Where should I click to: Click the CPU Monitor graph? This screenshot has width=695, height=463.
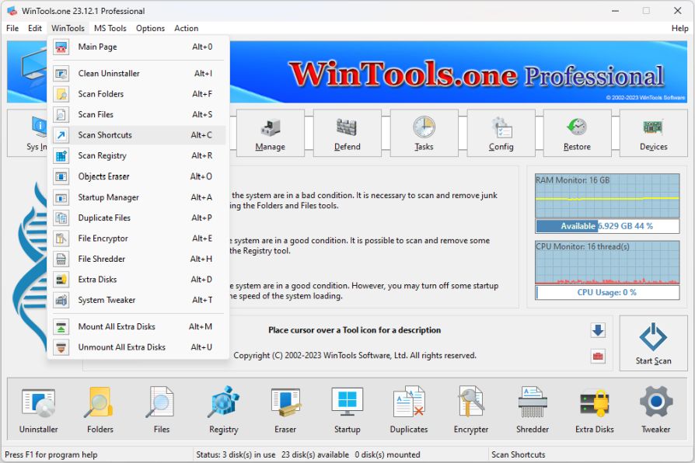pos(607,263)
